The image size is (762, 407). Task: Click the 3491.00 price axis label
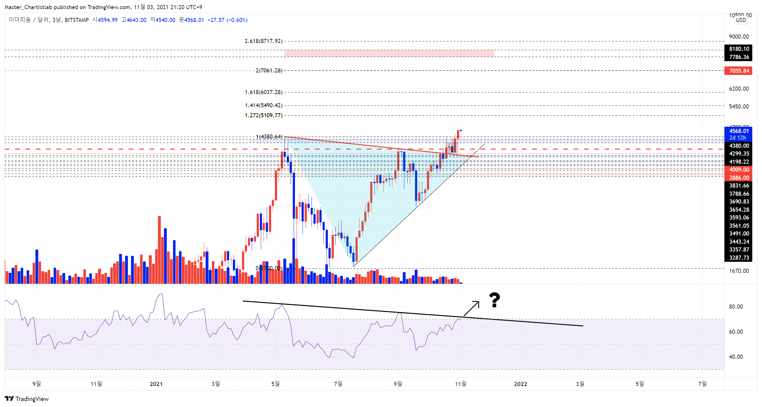(738, 234)
